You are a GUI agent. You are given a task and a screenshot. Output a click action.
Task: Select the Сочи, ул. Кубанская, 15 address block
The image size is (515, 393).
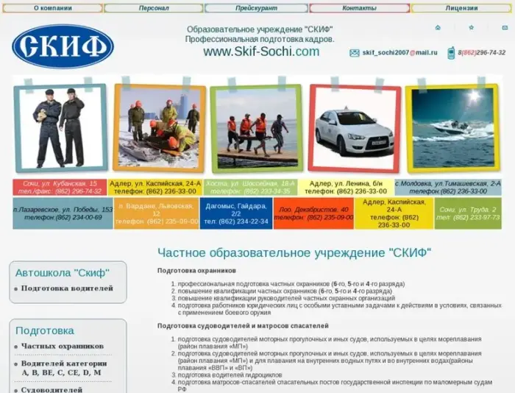[x=60, y=187]
